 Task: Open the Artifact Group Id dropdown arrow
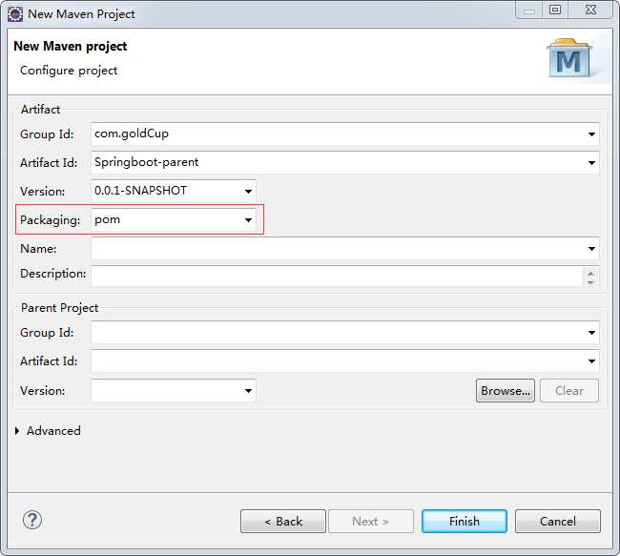click(x=591, y=134)
